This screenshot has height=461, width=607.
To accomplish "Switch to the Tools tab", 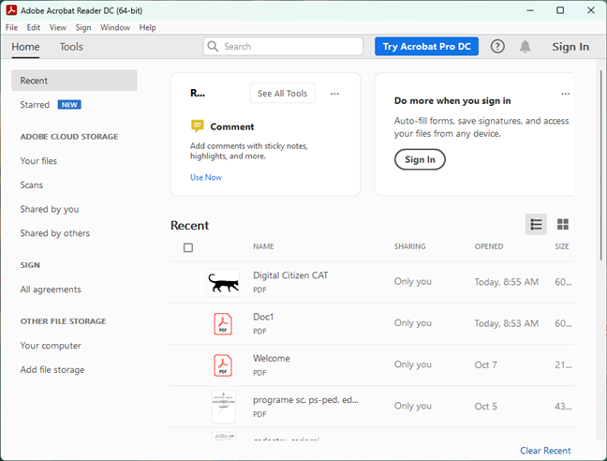I will (x=71, y=47).
